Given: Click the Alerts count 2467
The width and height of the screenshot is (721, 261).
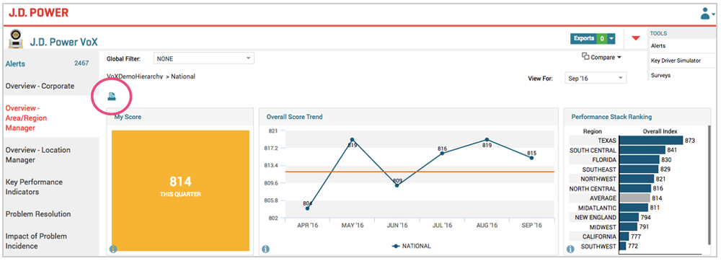Looking at the screenshot, I should tap(81, 63).
